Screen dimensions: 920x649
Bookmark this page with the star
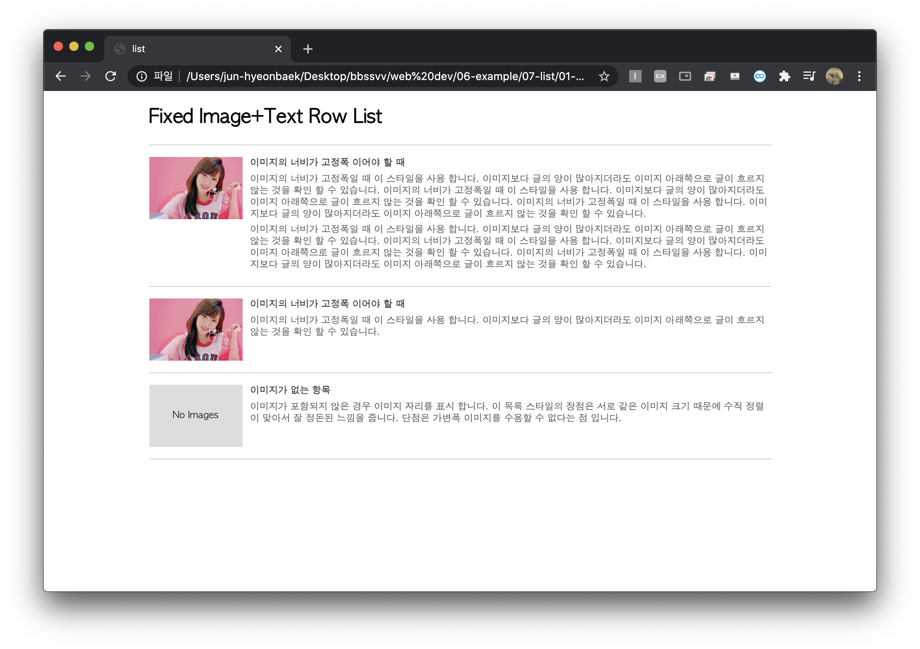604,76
